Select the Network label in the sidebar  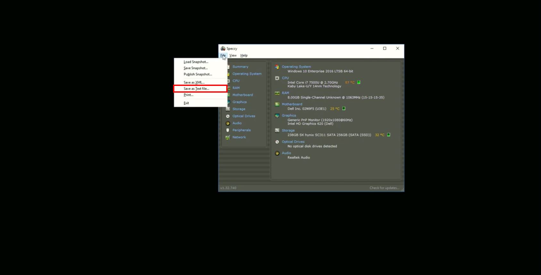[239, 137]
